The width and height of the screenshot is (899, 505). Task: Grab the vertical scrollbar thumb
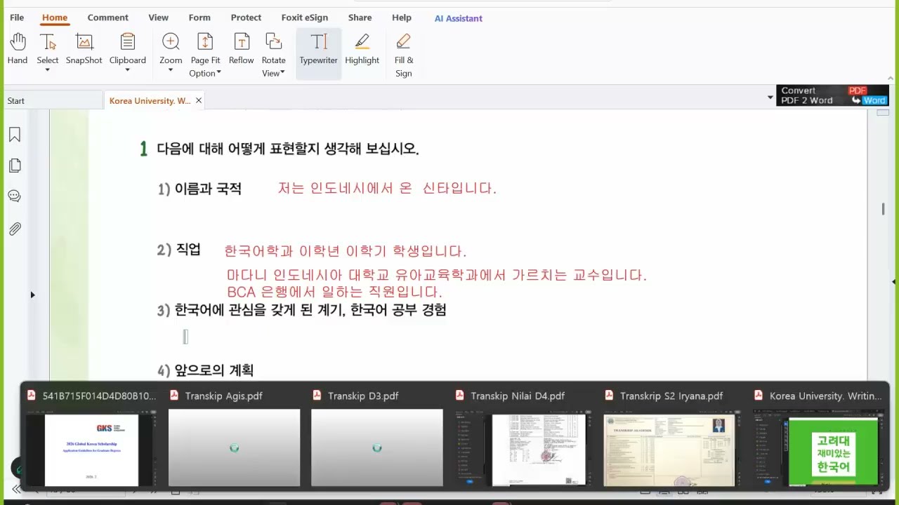[883, 209]
